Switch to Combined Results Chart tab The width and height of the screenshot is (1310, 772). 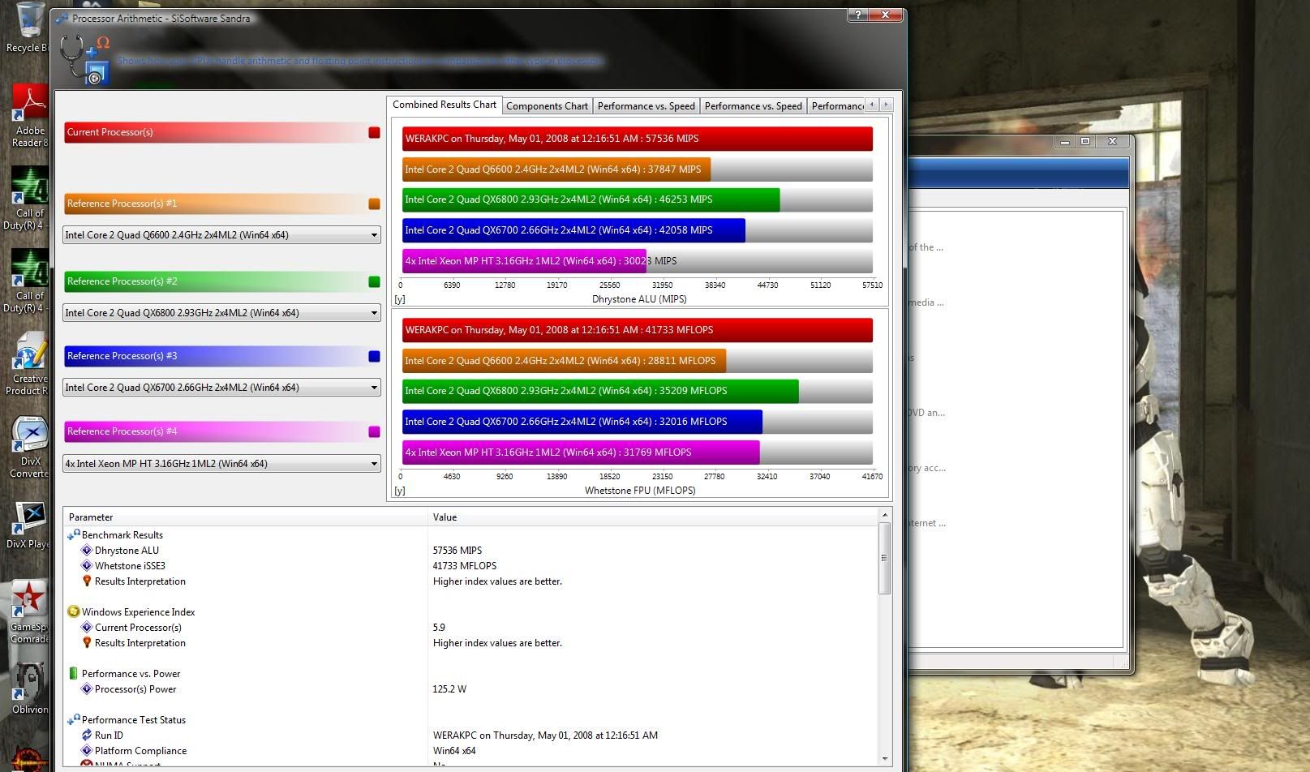(445, 105)
